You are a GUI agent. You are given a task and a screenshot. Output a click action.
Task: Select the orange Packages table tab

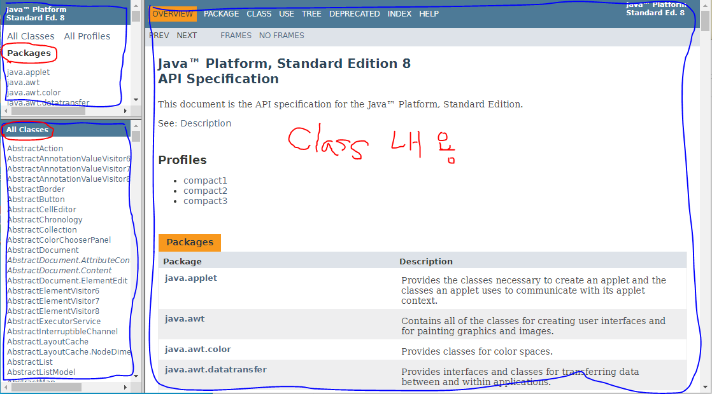(190, 242)
